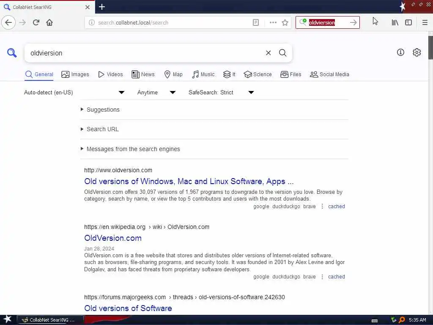Open a new browser tab
Screen dimensions: 433x325
pyautogui.click(x=101, y=7)
